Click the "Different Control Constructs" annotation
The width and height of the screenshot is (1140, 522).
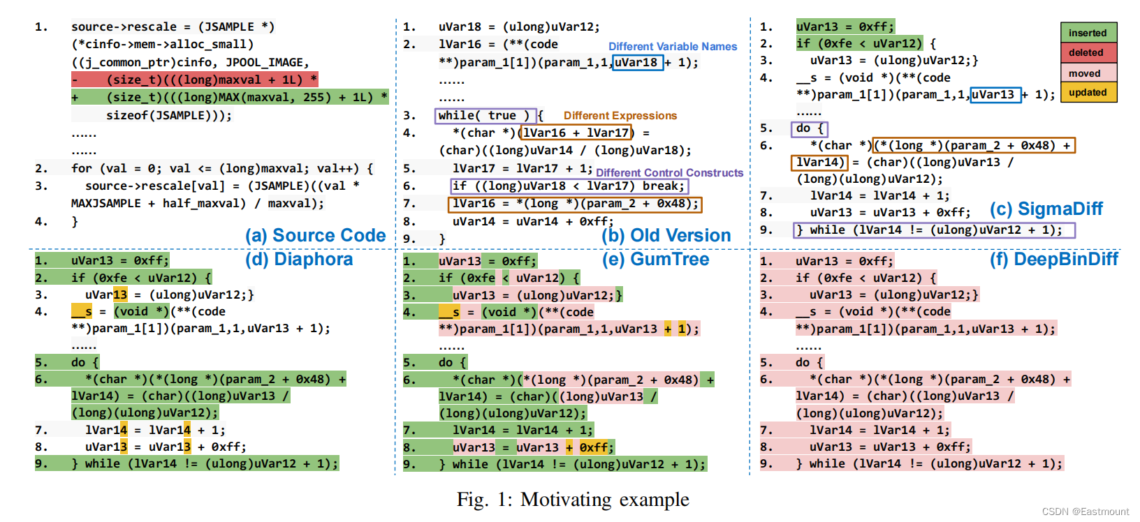pos(669,172)
